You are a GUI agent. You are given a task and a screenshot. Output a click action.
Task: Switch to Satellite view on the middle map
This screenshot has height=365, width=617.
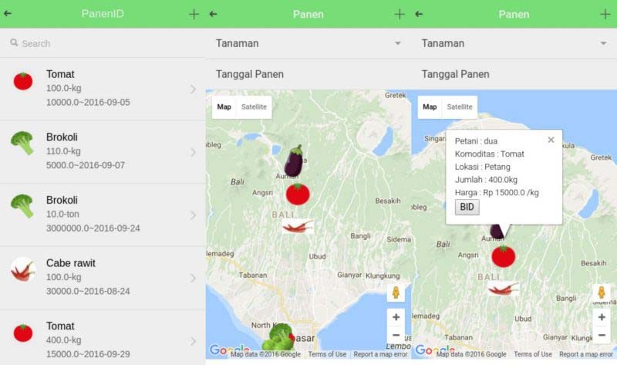click(254, 107)
